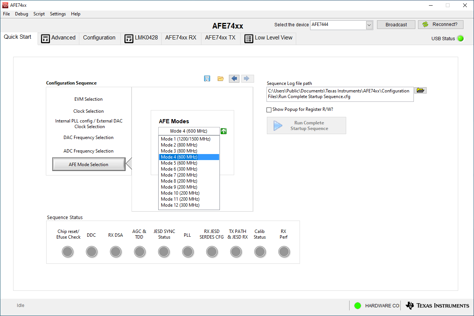
Task: Switch to the AFE74xx RX tab
Action: [x=181, y=38]
